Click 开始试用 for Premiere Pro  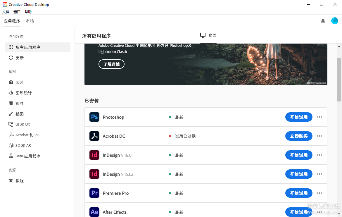tap(299, 193)
